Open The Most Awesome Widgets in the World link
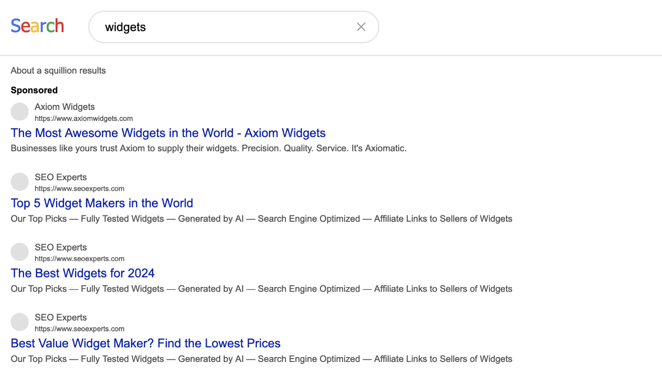Screen dimensions: 662x373 click(x=168, y=133)
